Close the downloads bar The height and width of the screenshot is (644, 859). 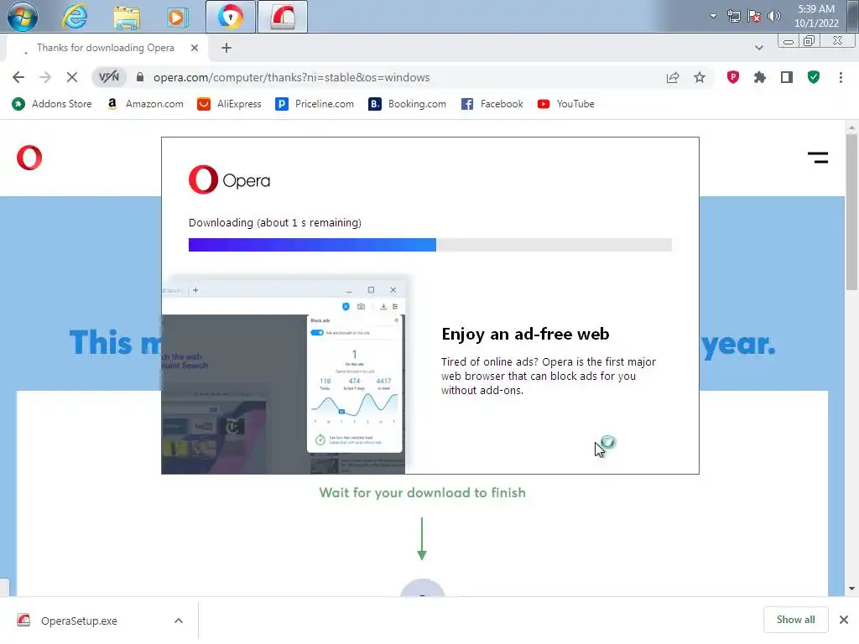844,620
